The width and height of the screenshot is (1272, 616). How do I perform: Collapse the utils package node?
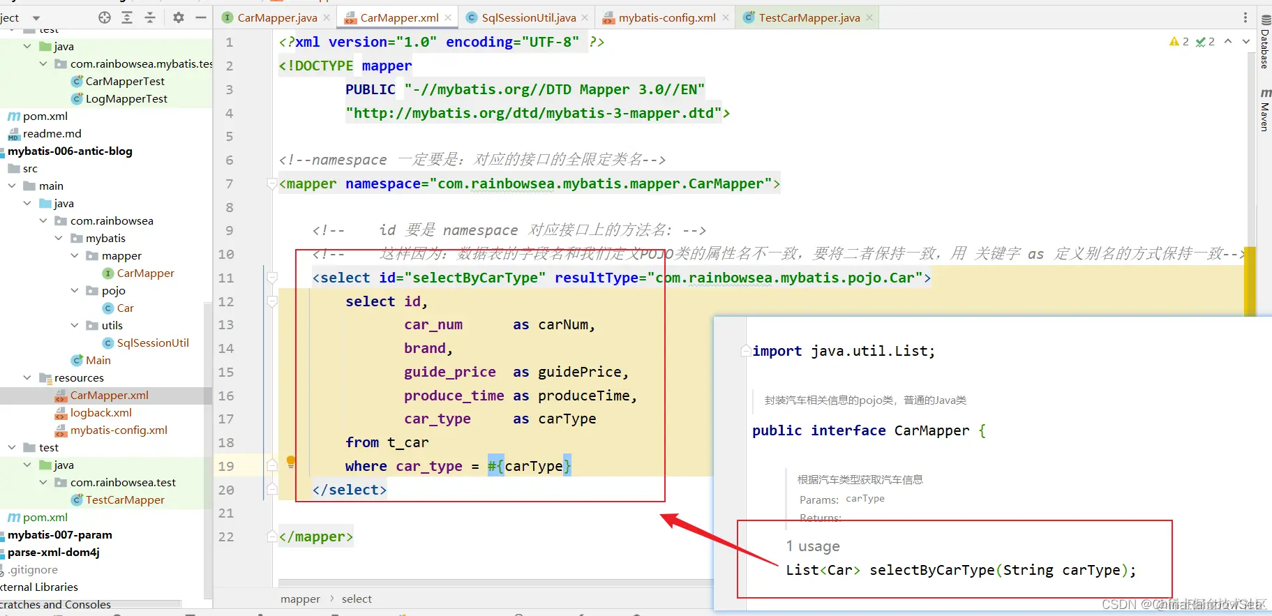[x=75, y=325]
